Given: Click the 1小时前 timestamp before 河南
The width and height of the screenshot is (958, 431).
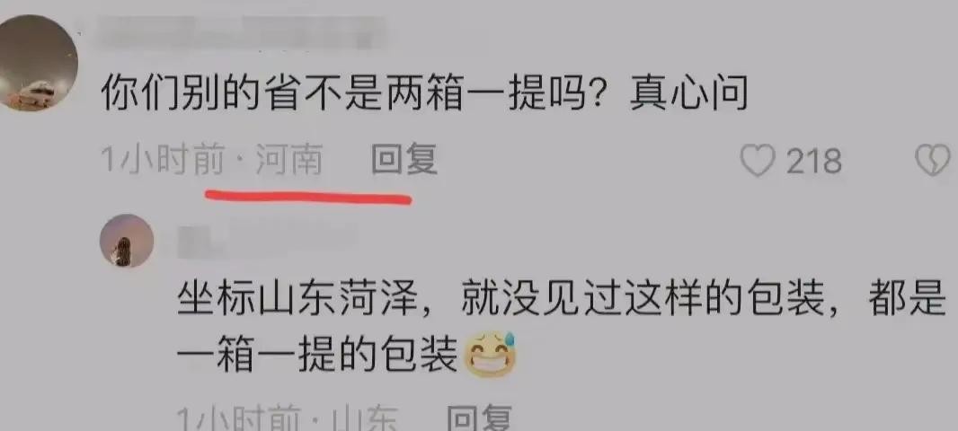Looking at the screenshot, I should pyautogui.click(x=162, y=161).
